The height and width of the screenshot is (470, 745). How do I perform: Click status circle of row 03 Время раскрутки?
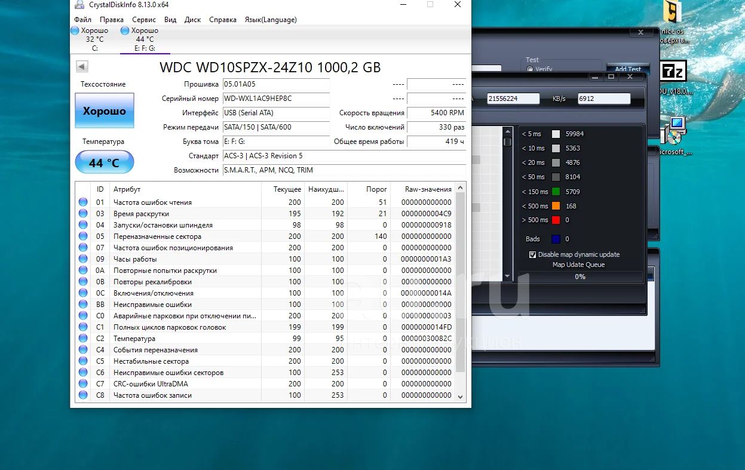click(83, 213)
